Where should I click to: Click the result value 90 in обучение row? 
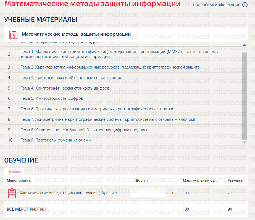pos(230,193)
